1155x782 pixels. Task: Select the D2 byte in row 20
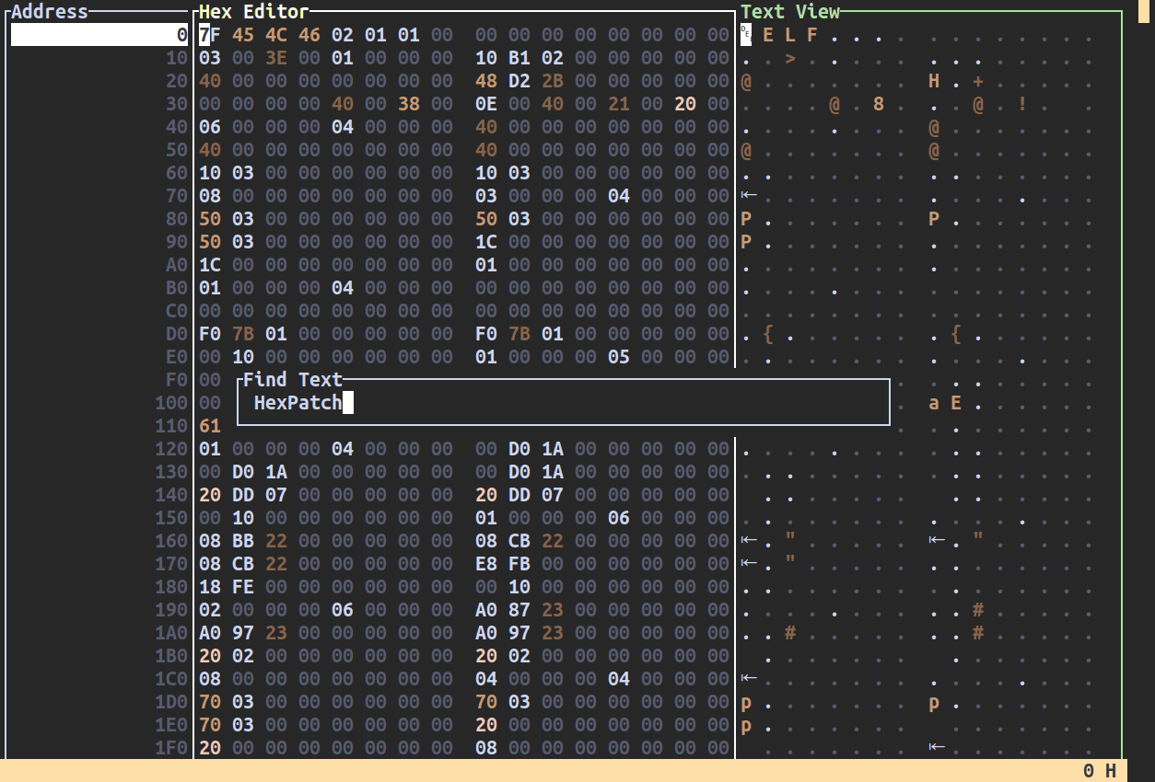point(519,81)
